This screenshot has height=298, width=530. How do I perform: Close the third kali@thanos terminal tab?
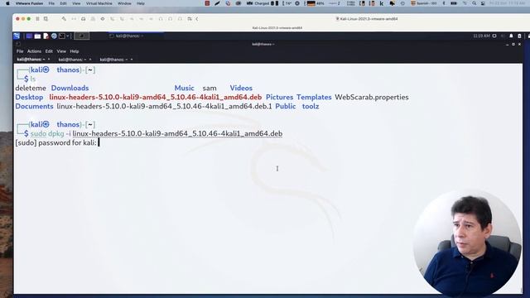[x=132, y=60]
